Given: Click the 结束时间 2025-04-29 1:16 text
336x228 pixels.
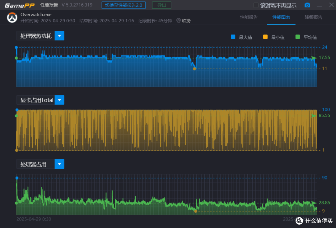Looking at the screenshot, I should (107, 21).
